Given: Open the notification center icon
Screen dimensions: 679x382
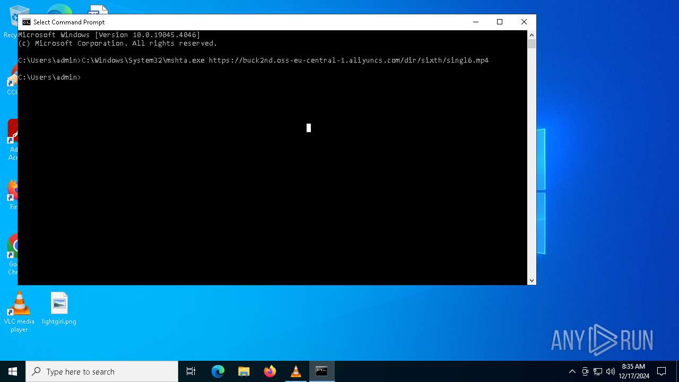Looking at the screenshot, I should coord(661,371).
